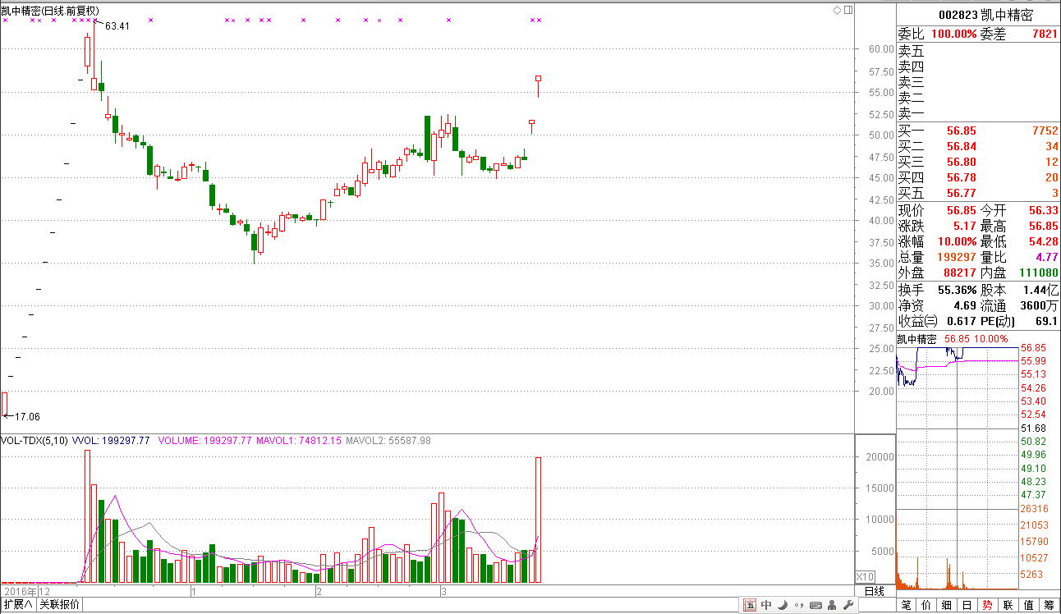The image size is (1061, 614).
Task: Expand the 扩展∧ panel
Action: point(17,605)
